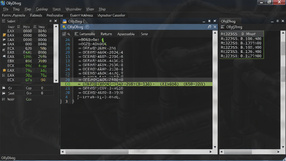This screenshot has width=286, height=161.
Task: Click the grid view icon in the code toolbar
Action: coord(64,34)
